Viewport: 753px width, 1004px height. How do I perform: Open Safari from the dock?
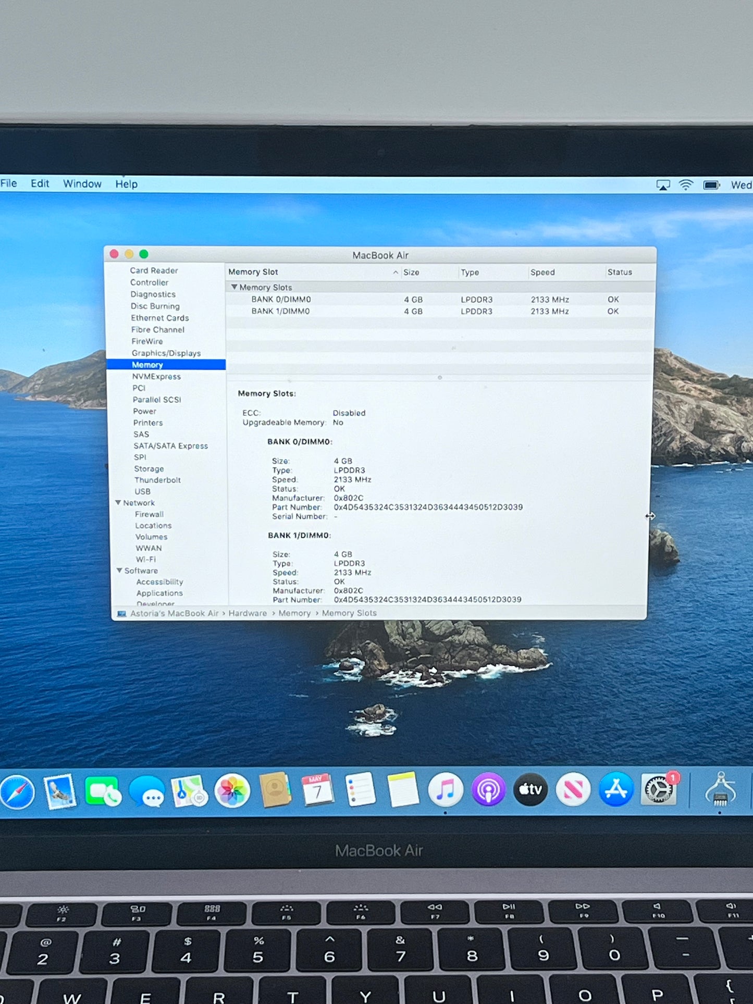[x=18, y=792]
